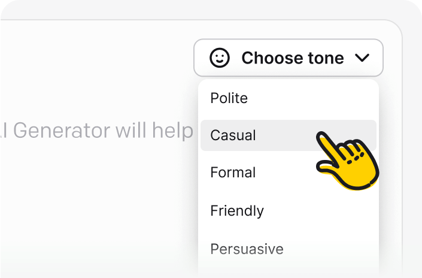This screenshot has height=278, width=422.
Task: Click the first item in the tone list
Action: point(229,98)
